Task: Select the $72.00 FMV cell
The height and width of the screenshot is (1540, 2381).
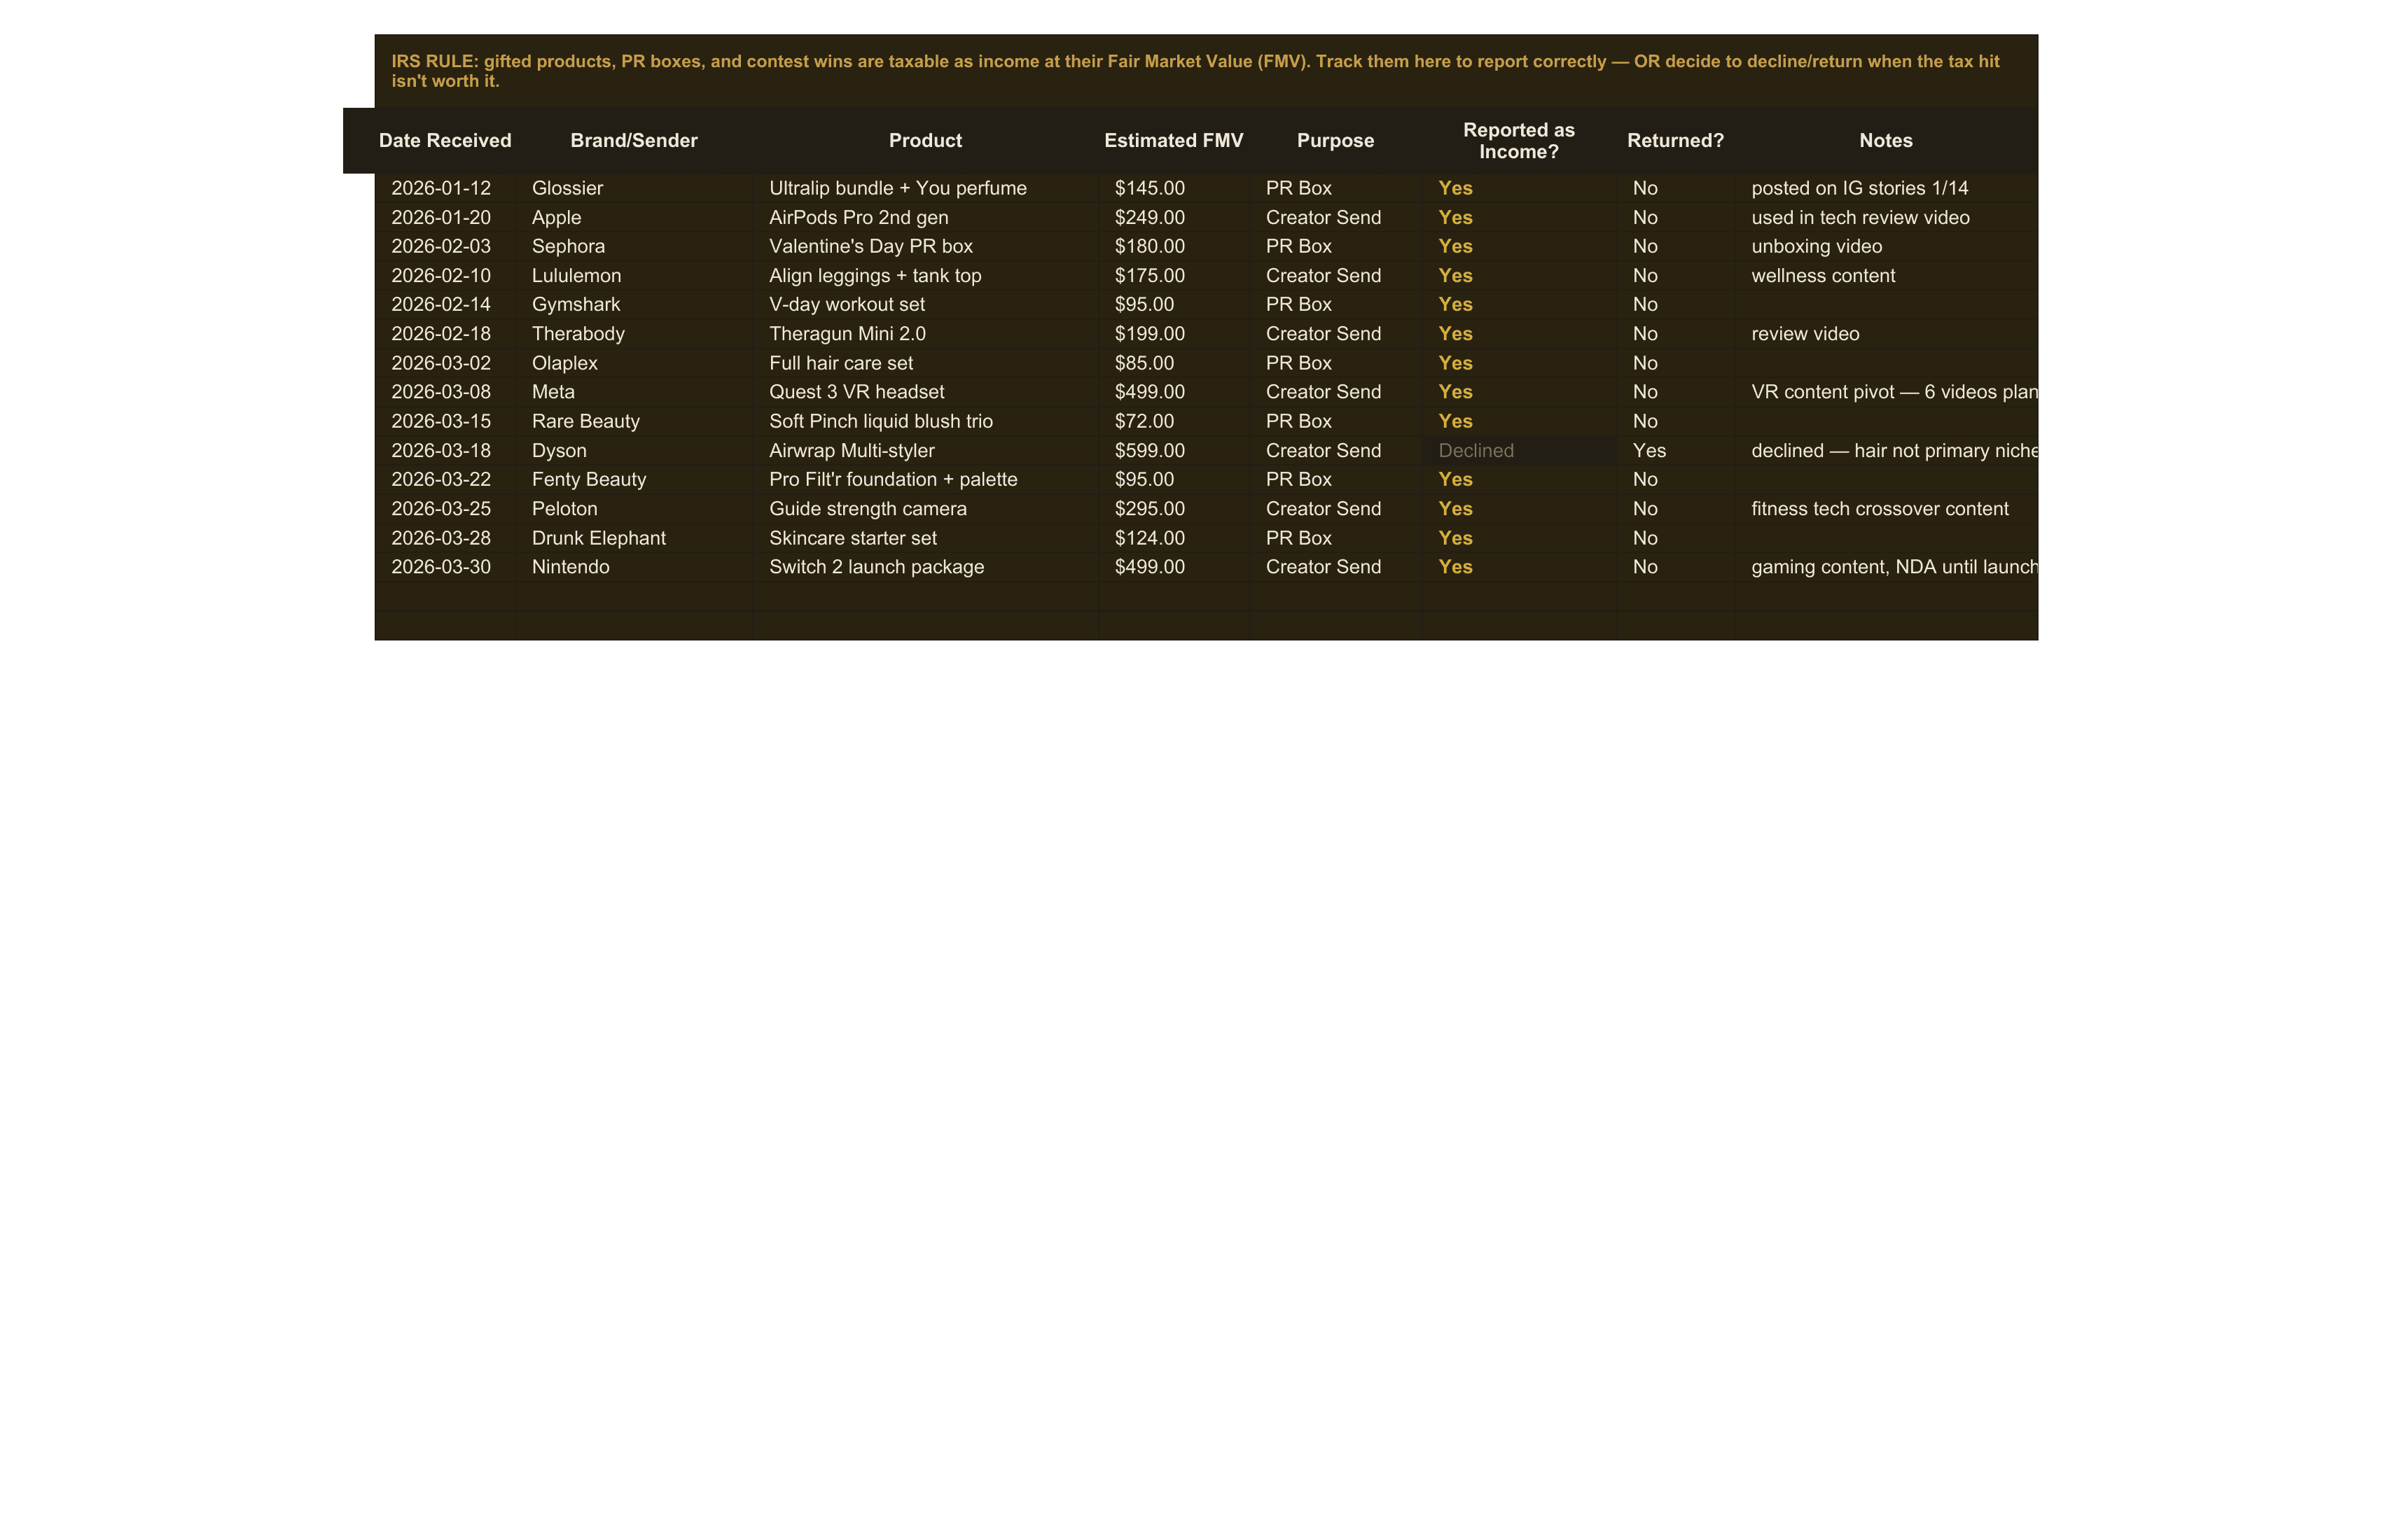Action: pos(1174,421)
